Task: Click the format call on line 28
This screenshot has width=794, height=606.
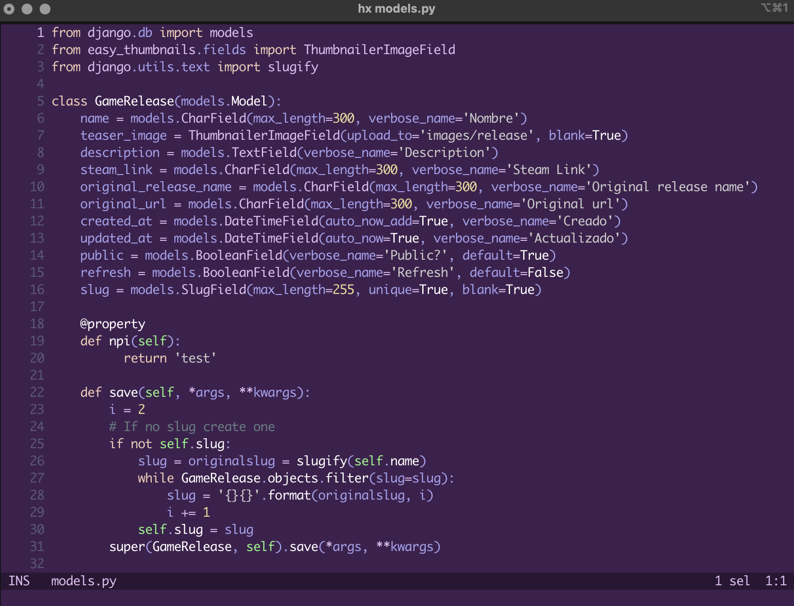Action: 289,495
